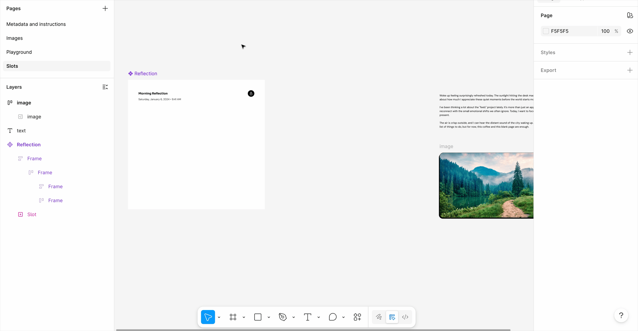
Task: Add a new page
Action: tap(105, 9)
